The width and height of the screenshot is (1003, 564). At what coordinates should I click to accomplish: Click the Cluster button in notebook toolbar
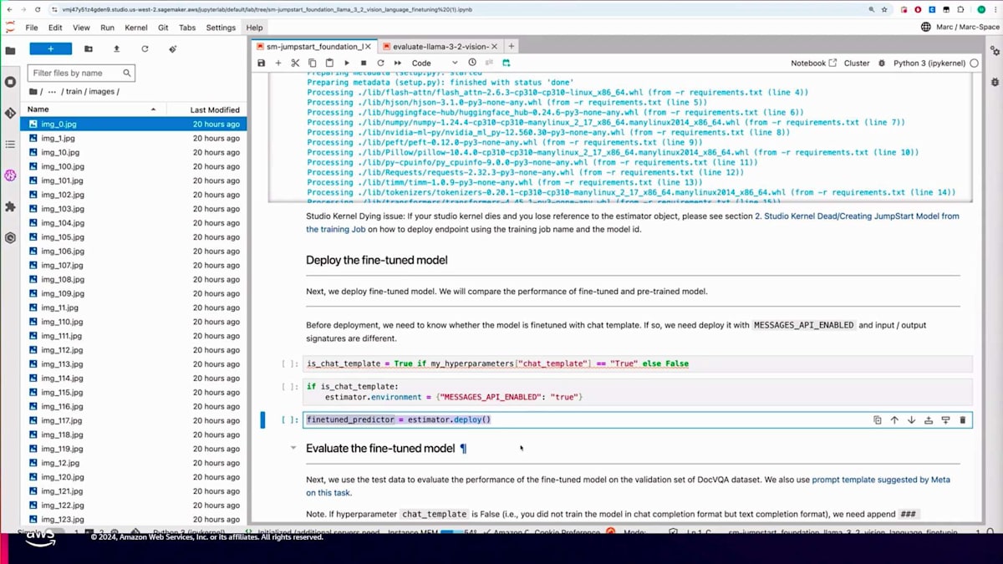pyautogui.click(x=857, y=63)
